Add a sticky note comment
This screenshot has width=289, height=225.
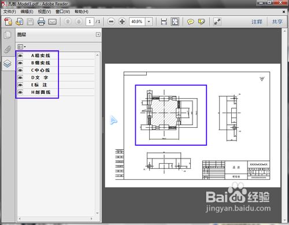click(190, 21)
